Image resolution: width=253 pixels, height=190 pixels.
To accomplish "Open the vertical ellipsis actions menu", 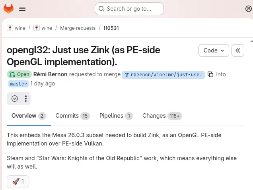I will pos(25,99).
